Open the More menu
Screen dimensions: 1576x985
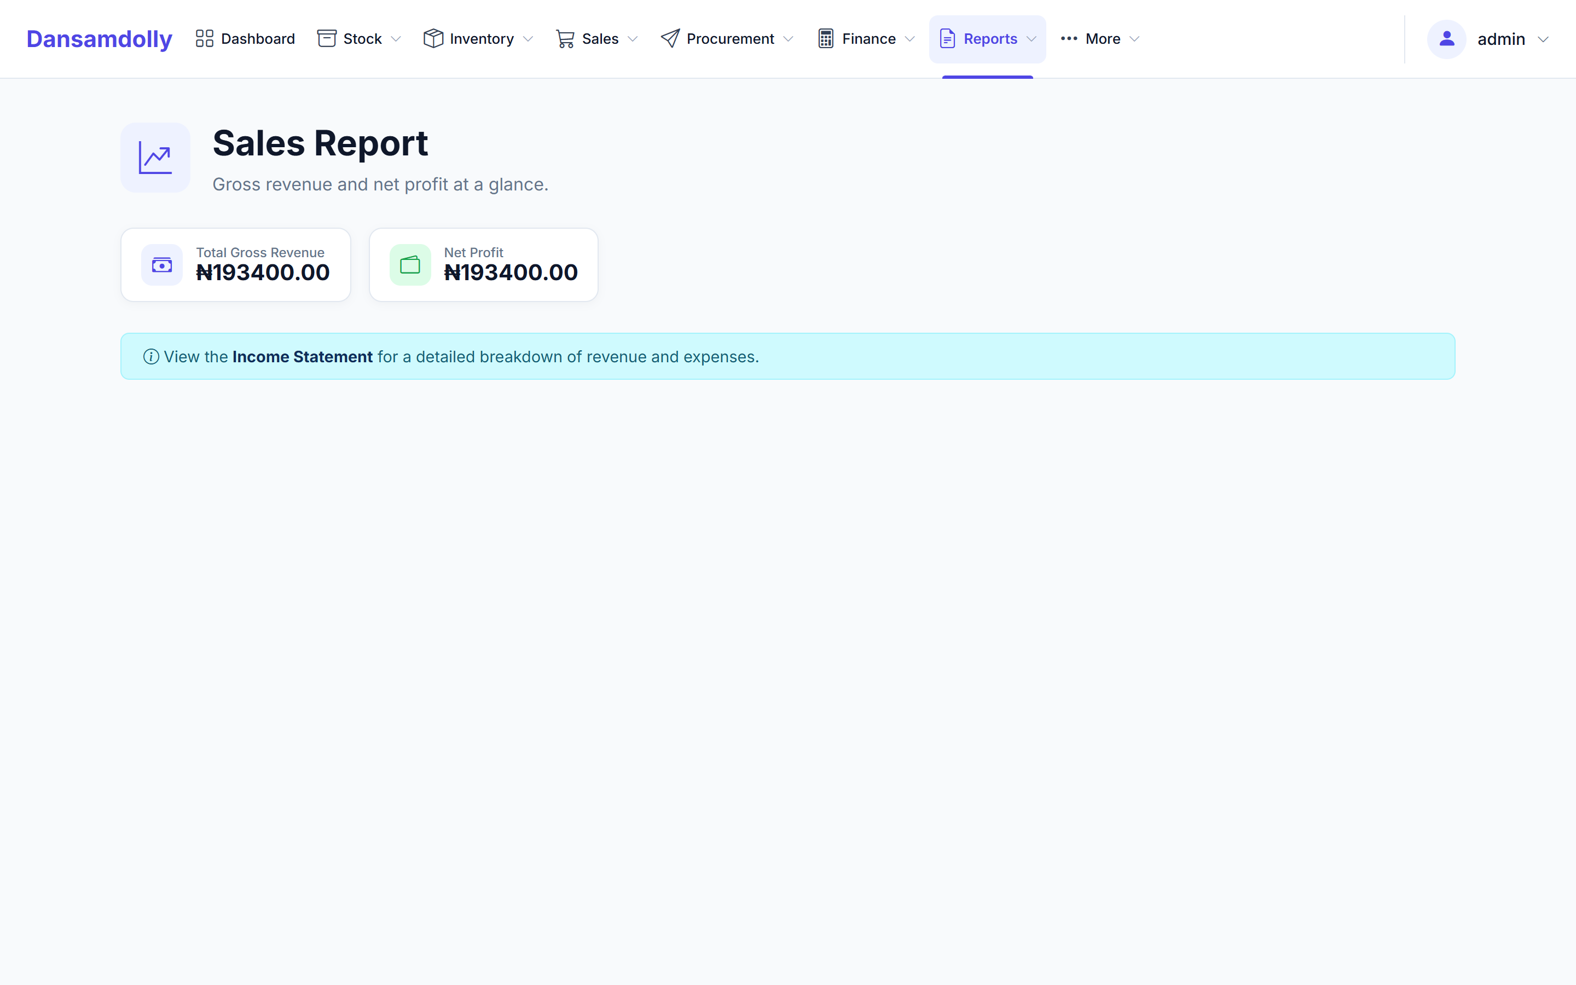tap(1100, 39)
